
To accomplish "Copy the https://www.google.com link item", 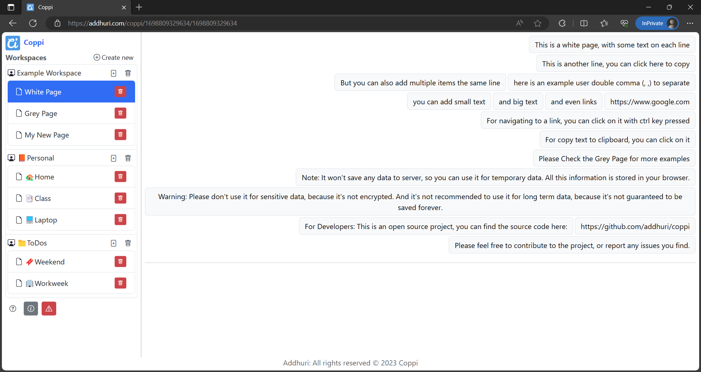I will click(x=650, y=102).
